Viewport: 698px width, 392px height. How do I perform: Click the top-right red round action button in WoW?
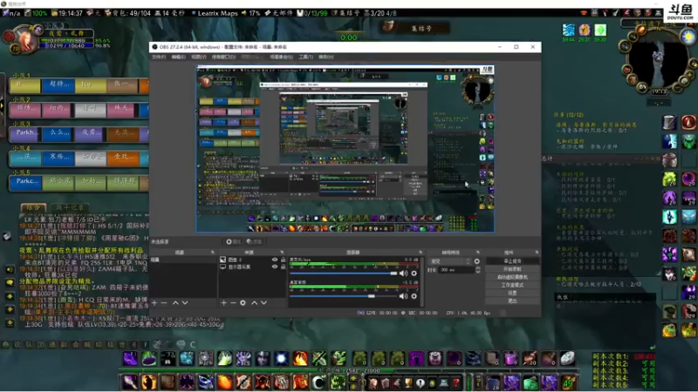pyautogui.click(x=688, y=122)
